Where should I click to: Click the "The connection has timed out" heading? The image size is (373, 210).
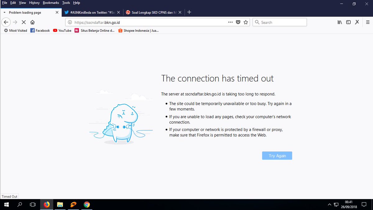[217, 78]
